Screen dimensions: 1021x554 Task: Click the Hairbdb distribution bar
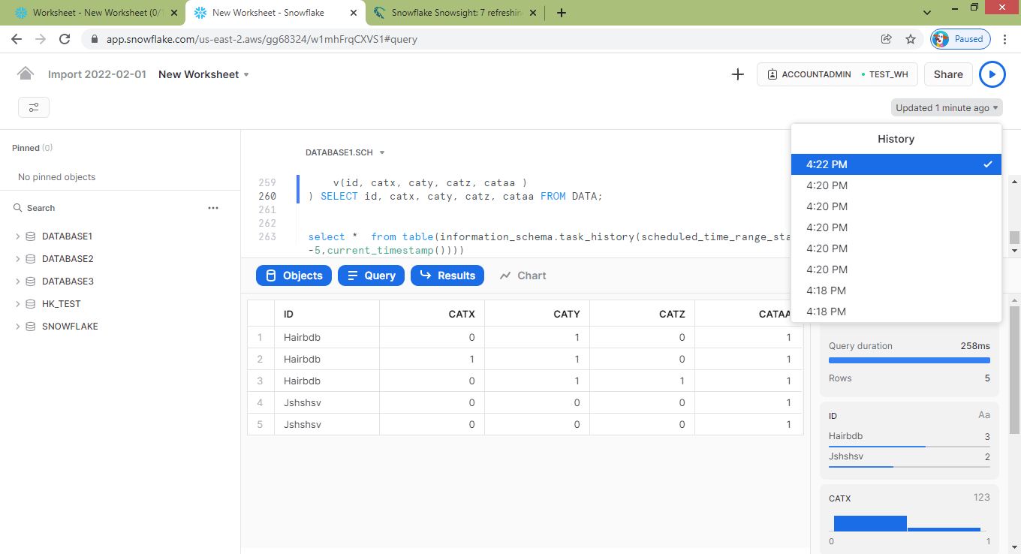point(909,447)
